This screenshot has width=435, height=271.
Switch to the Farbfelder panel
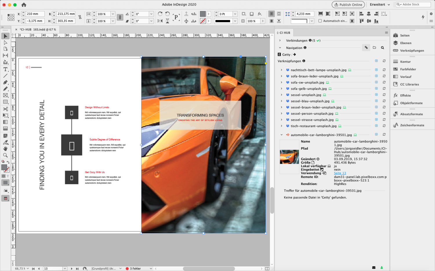408,69
